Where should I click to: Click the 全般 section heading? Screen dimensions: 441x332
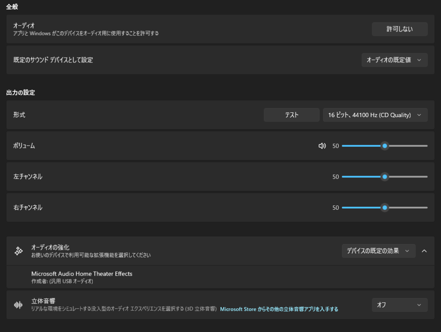coord(12,7)
